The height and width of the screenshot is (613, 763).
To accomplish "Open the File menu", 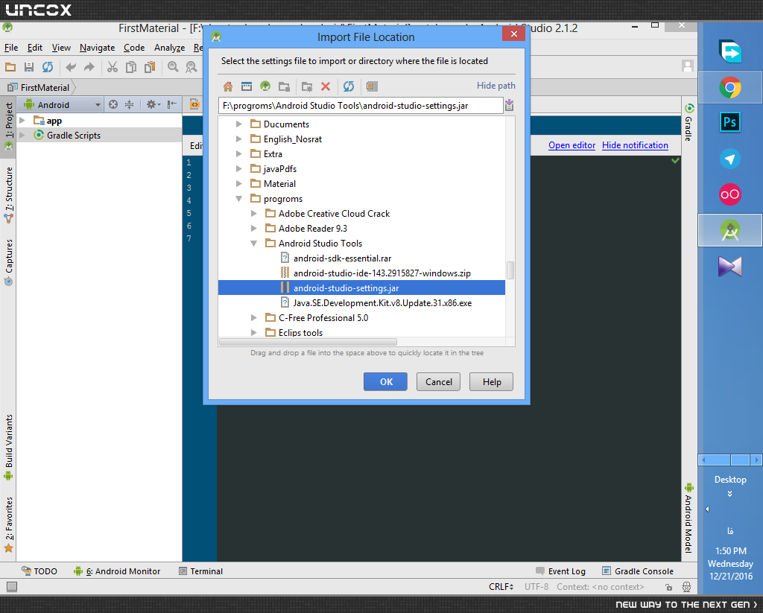I will click(x=11, y=48).
